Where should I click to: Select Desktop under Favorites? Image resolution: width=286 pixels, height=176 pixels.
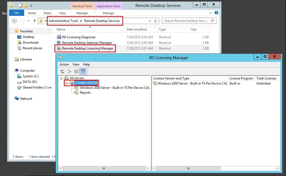[28, 37]
